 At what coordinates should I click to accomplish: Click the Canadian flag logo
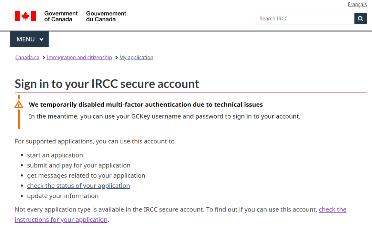[25, 16]
